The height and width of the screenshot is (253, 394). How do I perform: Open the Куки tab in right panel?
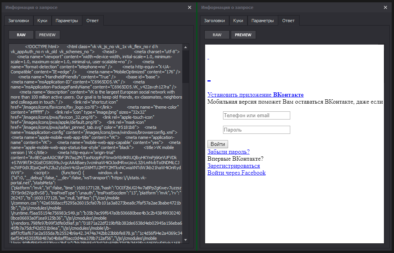[238, 21]
